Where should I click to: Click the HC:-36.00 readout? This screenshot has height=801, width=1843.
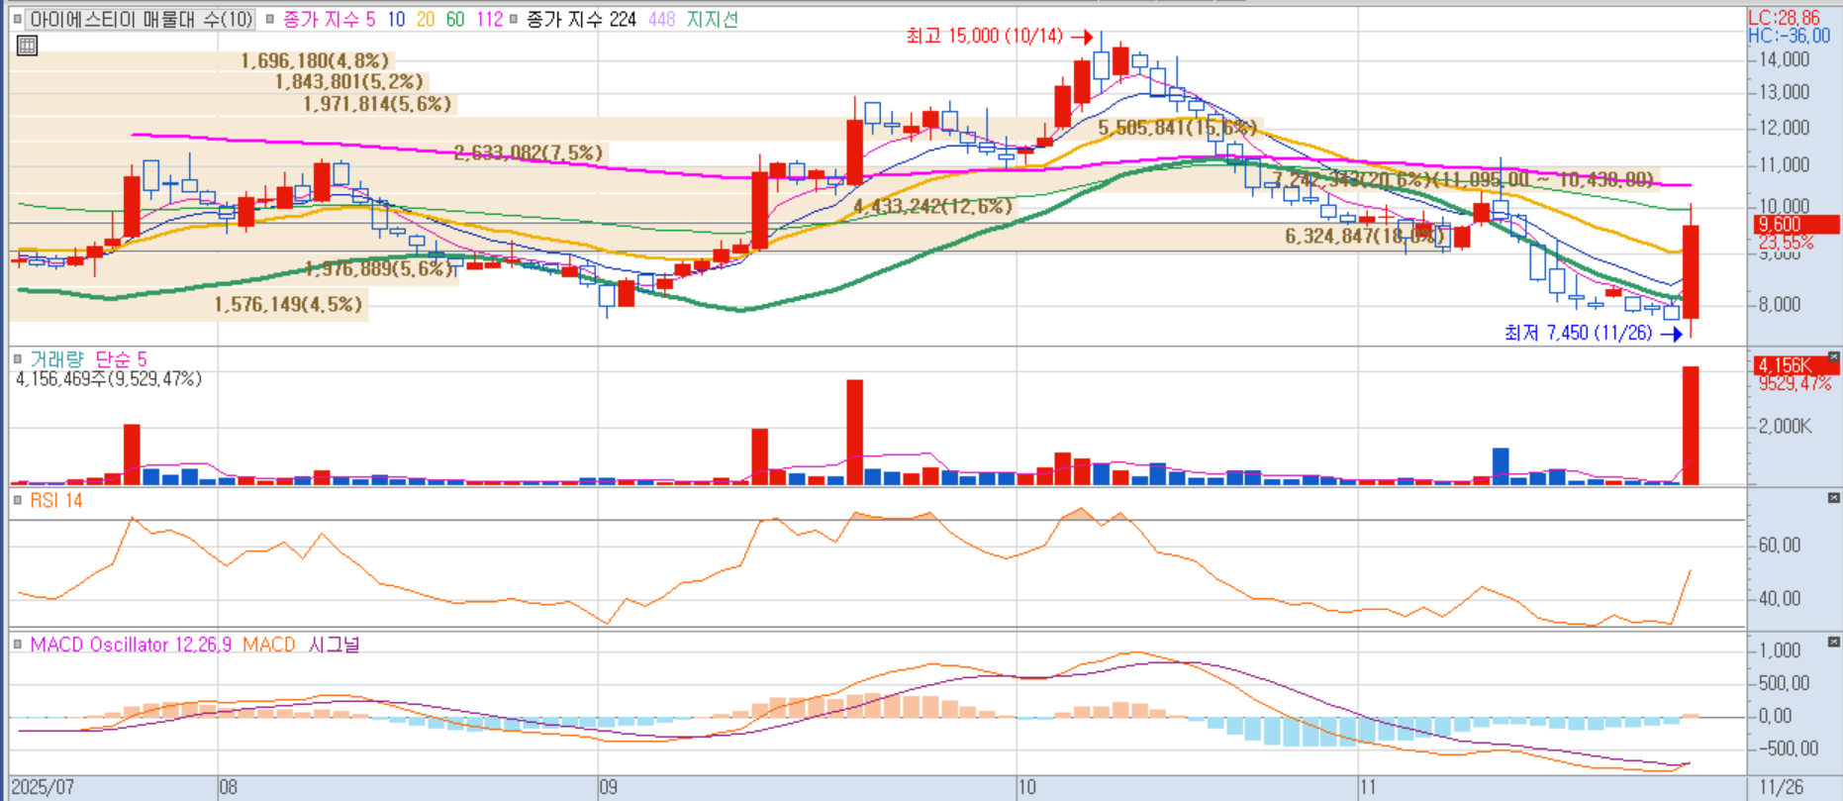coord(1790,36)
